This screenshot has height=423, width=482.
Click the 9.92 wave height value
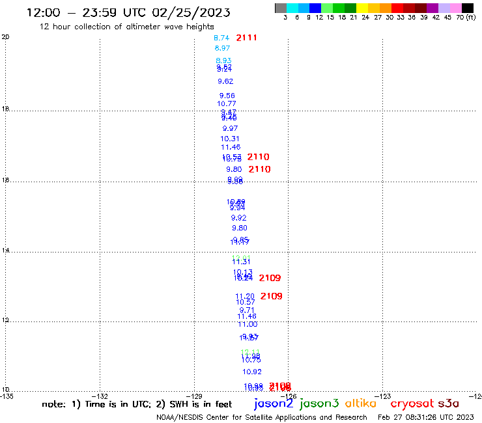tap(238, 218)
